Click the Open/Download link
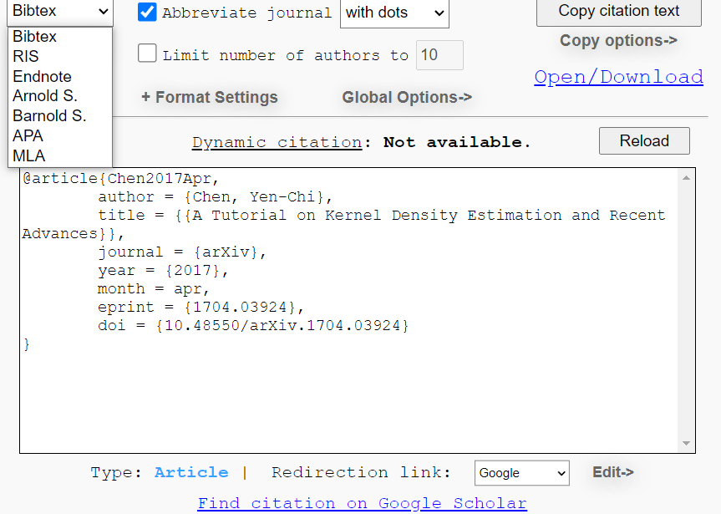721x514 pixels. coord(618,77)
